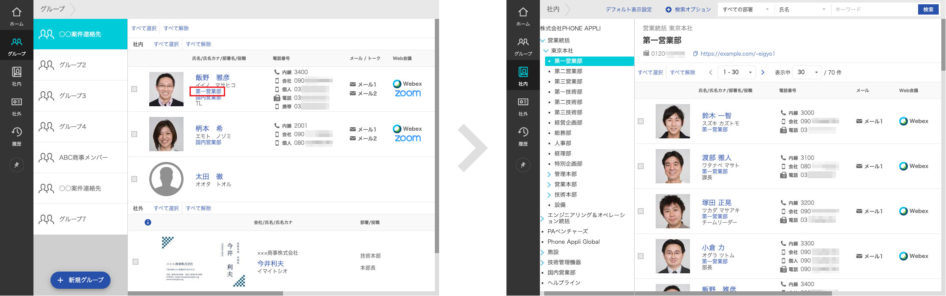Open 社内 icon in right window sidebar
Viewport: 946px width, 296px height.
pyautogui.click(x=523, y=76)
